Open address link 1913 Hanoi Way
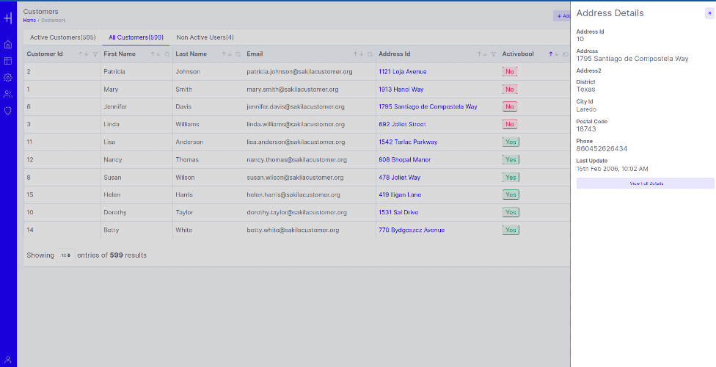Screen dimensions: 716x367 point(401,90)
